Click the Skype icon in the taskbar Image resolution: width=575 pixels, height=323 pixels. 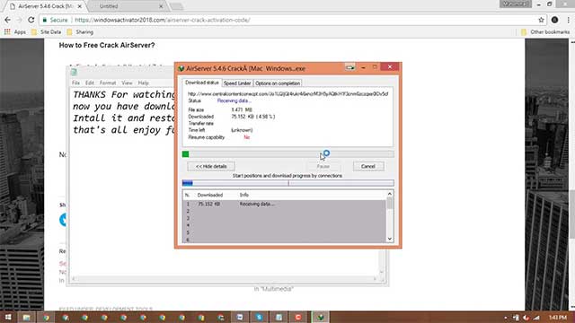pos(260,317)
